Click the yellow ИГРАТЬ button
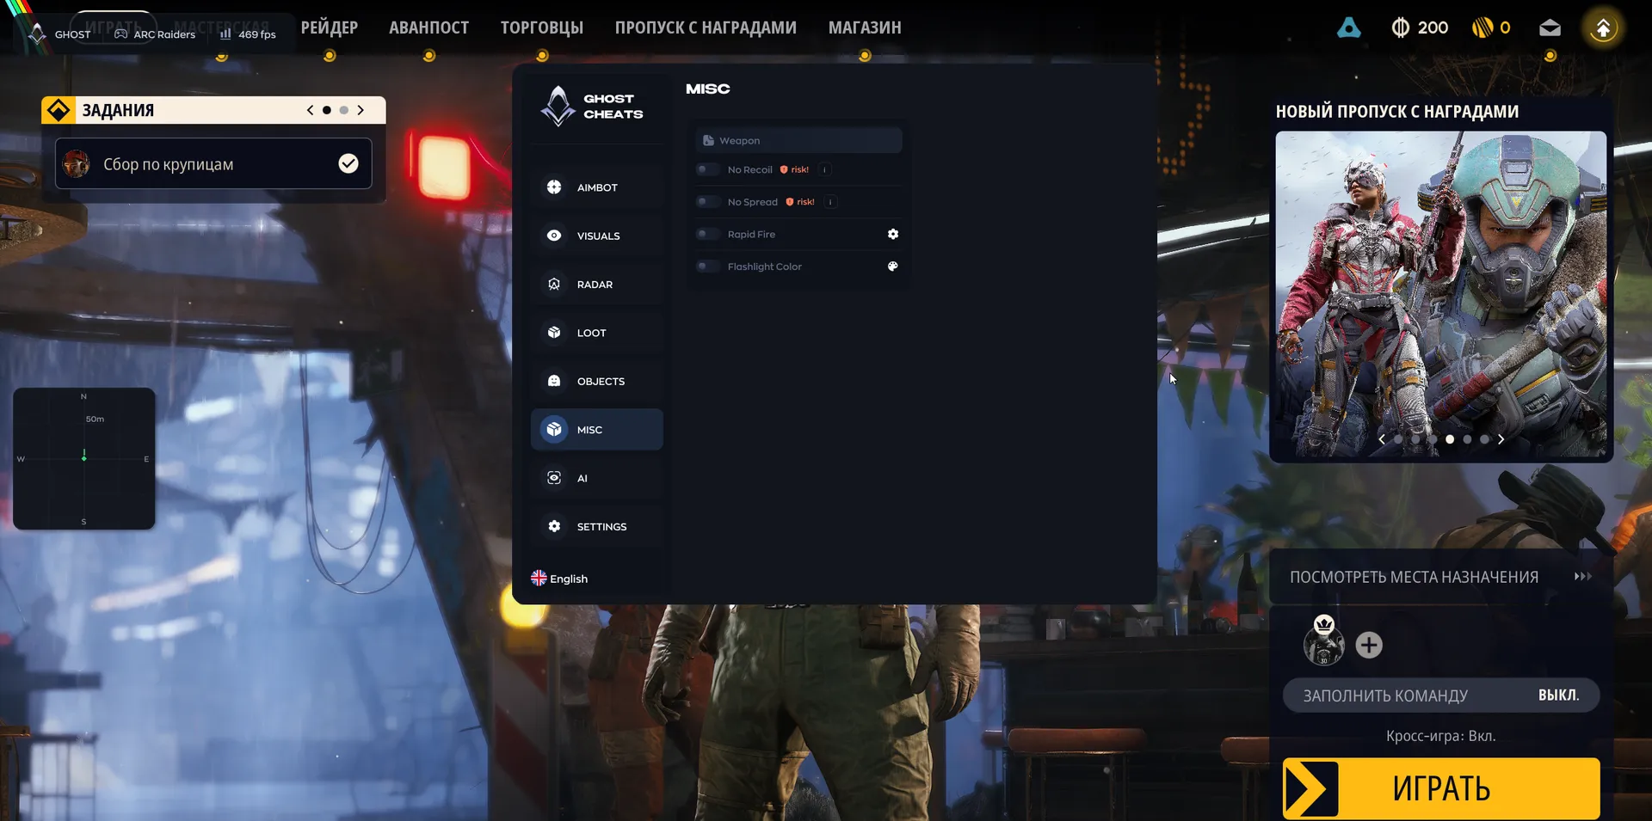This screenshot has width=1652, height=821. (x=1441, y=788)
